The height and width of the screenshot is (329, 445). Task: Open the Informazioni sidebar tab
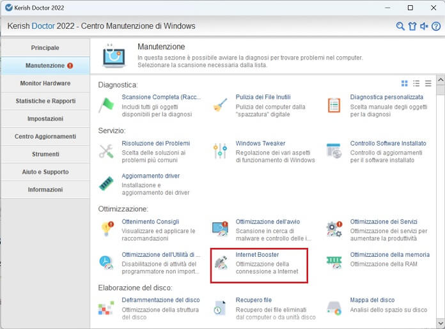click(x=45, y=190)
